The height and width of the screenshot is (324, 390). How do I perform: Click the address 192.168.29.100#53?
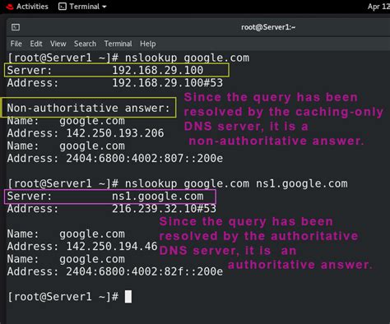(x=168, y=83)
